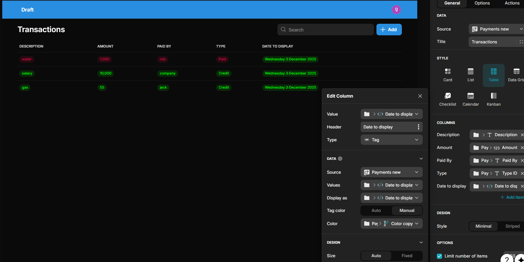This screenshot has width=524, height=262.
Task: Open the Type column binding field showing Type ID
Action: 497,173
